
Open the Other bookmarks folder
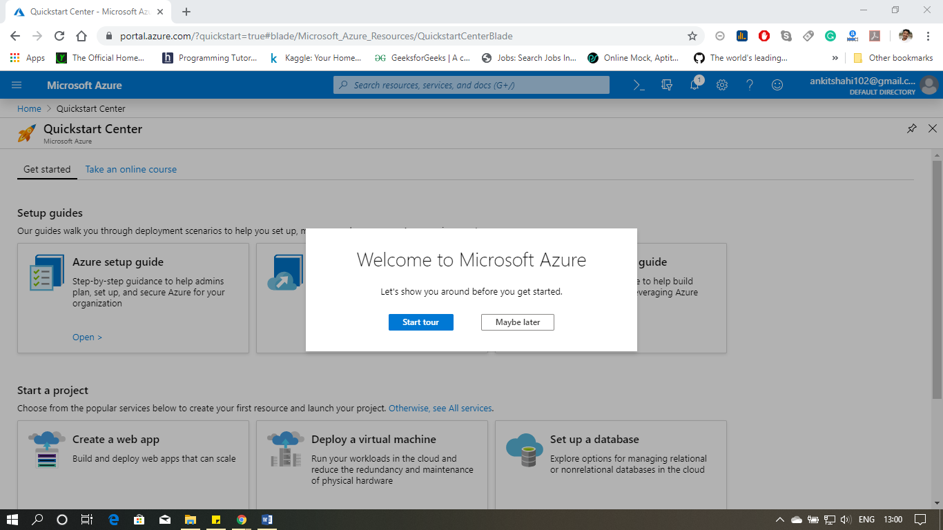tap(893, 58)
